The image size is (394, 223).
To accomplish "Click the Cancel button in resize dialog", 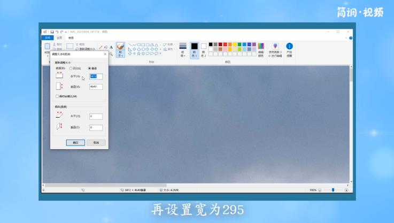I will coord(96,143).
